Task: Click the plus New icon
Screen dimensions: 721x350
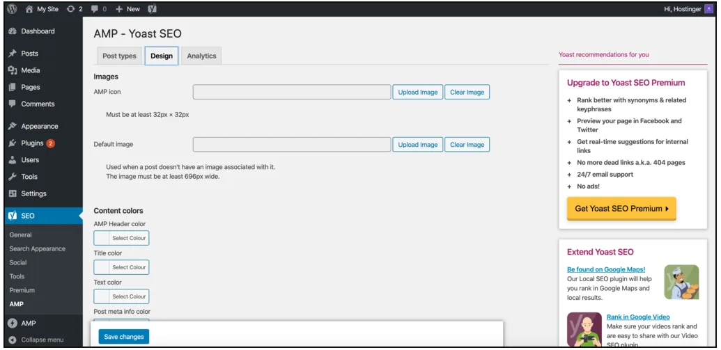Action: (x=118, y=9)
